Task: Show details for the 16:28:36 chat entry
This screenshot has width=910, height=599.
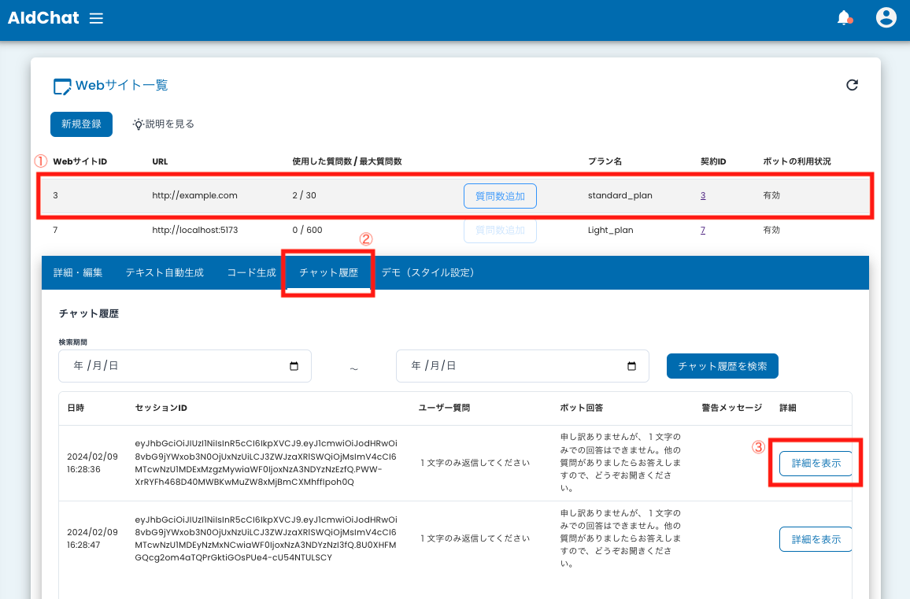Action: tap(816, 464)
